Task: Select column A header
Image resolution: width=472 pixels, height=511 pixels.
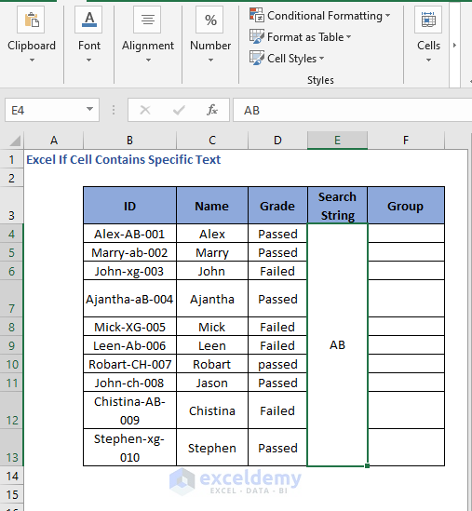Action: click(x=53, y=141)
